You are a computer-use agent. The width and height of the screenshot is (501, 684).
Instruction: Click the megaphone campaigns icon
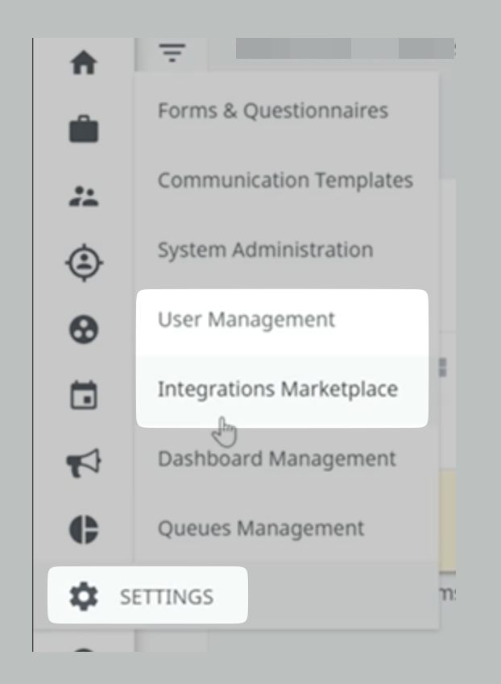[x=84, y=462]
